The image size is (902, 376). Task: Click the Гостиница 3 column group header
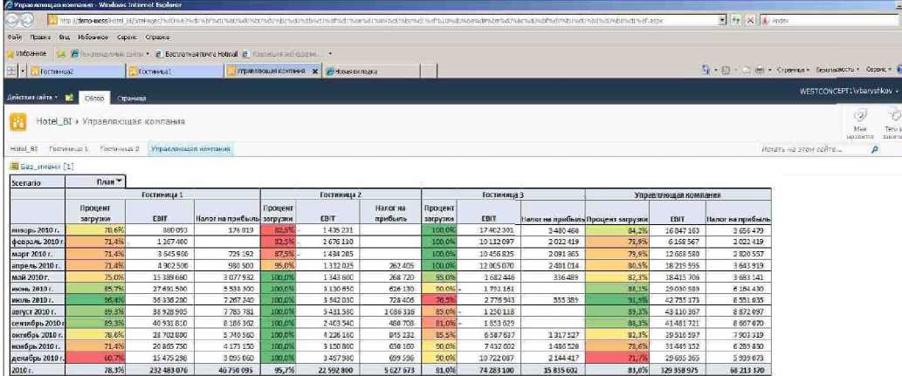point(503,195)
